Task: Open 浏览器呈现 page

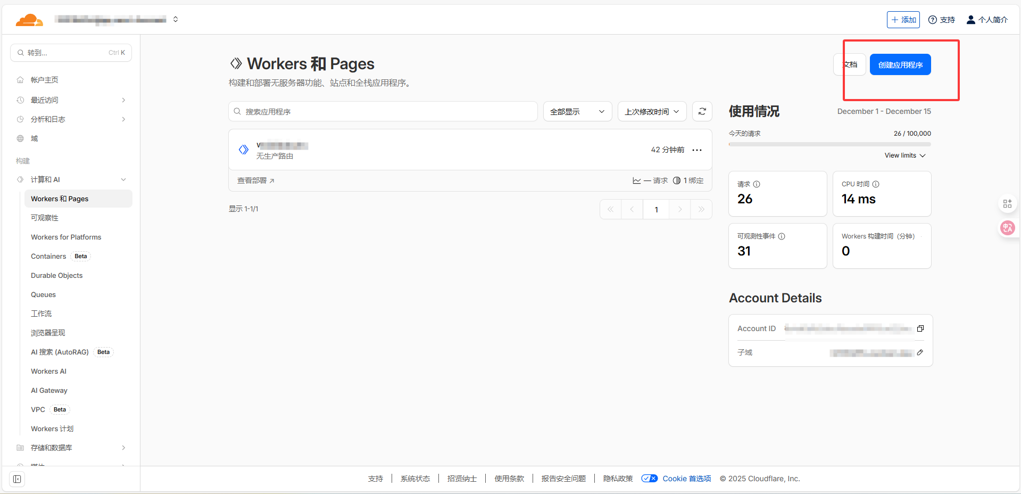Action: [48, 333]
